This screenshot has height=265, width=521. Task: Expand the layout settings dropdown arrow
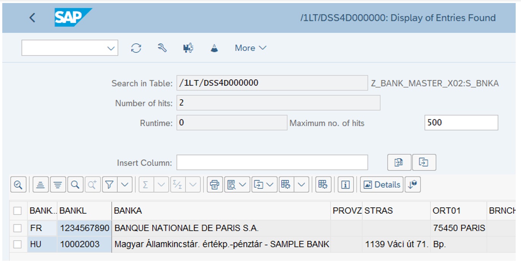click(x=301, y=185)
